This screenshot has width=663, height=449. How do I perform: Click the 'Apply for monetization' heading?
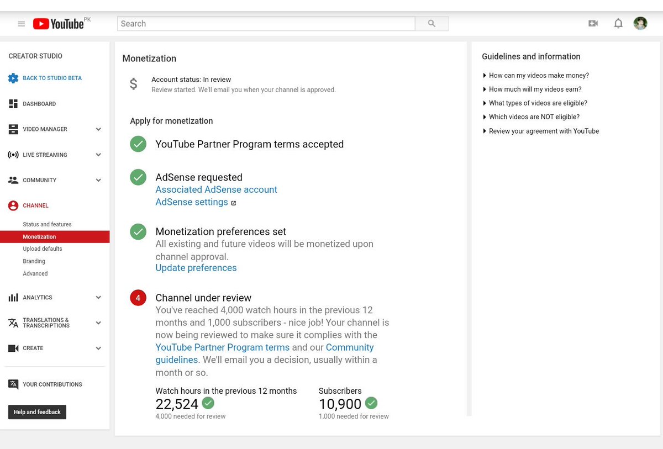171,121
